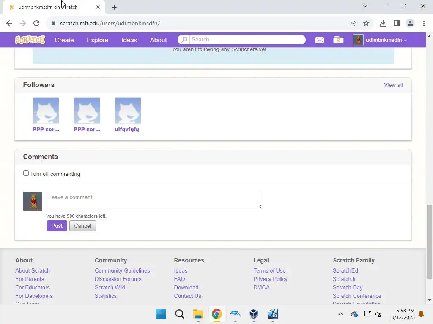The image size is (433, 324).
Task: Open Contact Us footer link
Action: 187,296
